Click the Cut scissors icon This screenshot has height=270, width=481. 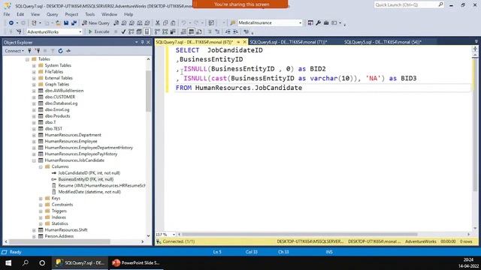pyautogui.click(x=157, y=23)
